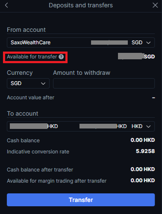162x214 pixels.
Task: Click the Cash balance after transfer value
Action: point(143,169)
